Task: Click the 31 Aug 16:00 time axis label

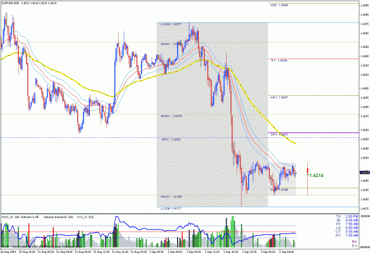Action: point(120,252)
